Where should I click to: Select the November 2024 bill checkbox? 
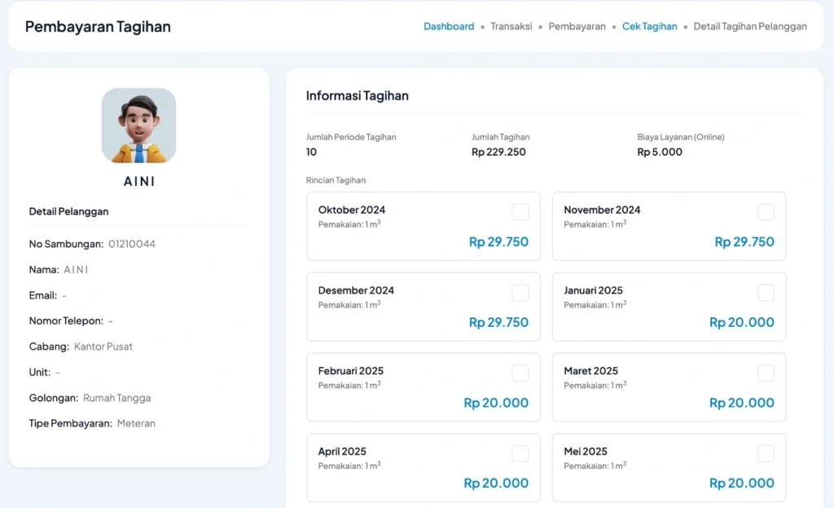[x=766, y=211]
